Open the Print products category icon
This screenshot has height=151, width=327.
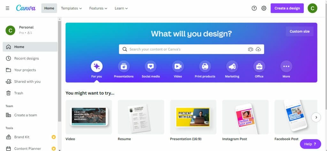point(205,66)
